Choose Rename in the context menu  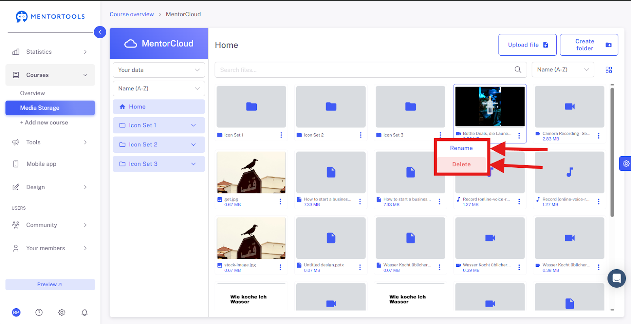pos(461,148)
